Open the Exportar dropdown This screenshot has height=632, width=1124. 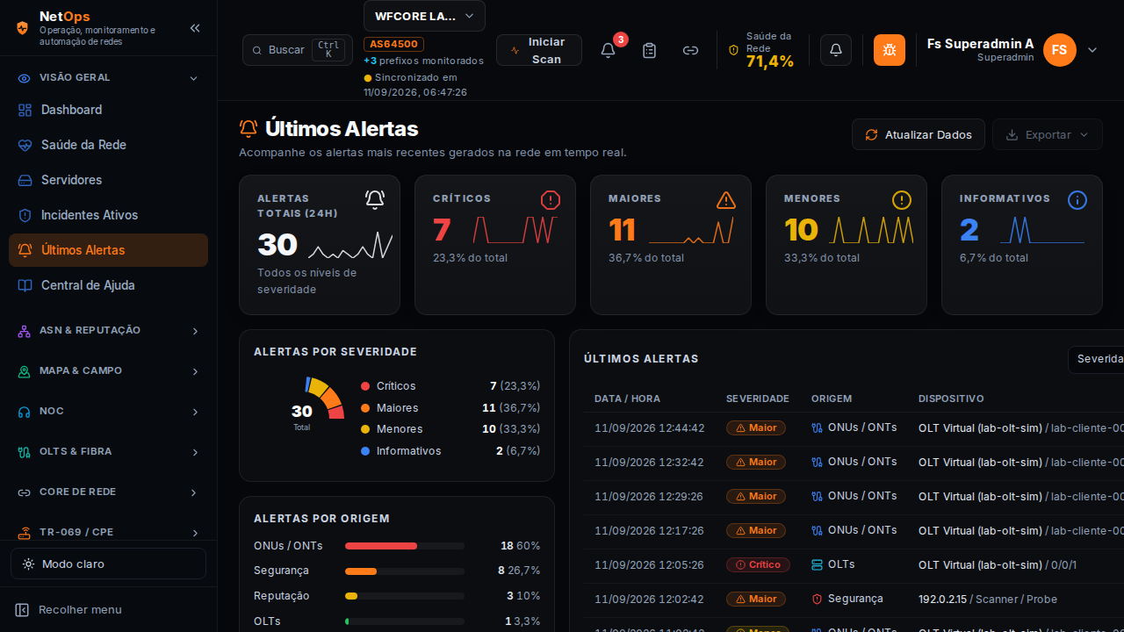click(1048, 134)
